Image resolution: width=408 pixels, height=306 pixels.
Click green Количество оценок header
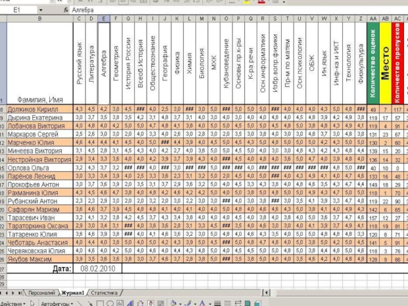tap(373, 63)
